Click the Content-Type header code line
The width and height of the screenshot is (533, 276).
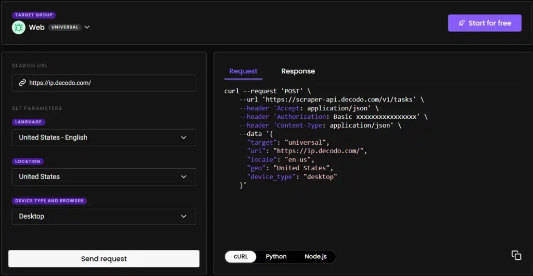(320, 125)
